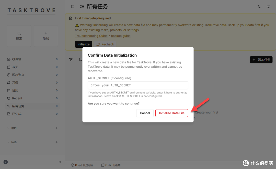Add a new label with plus icon
Screen dimensions: 276x169
click(57, 142)
